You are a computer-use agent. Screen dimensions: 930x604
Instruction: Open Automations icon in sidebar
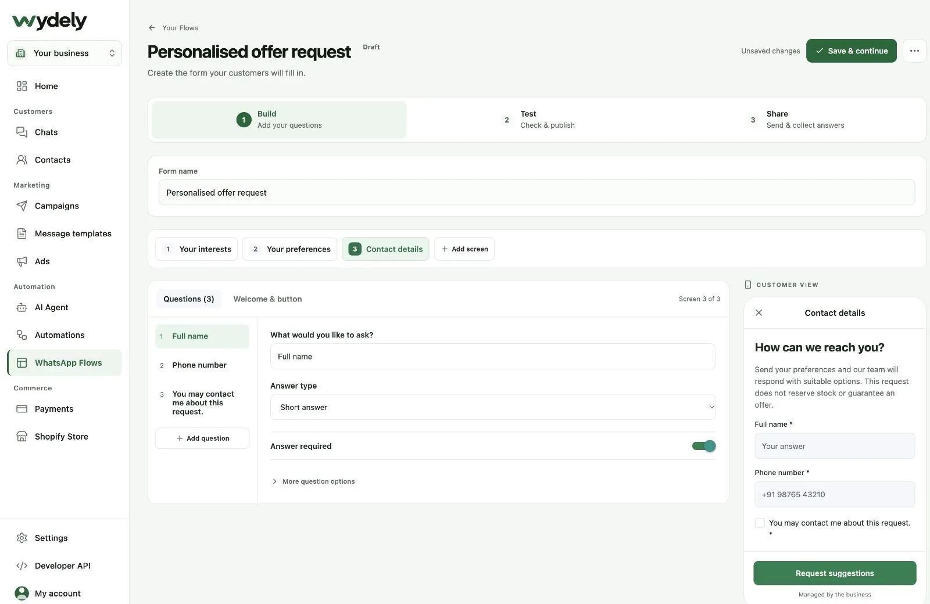22,335
